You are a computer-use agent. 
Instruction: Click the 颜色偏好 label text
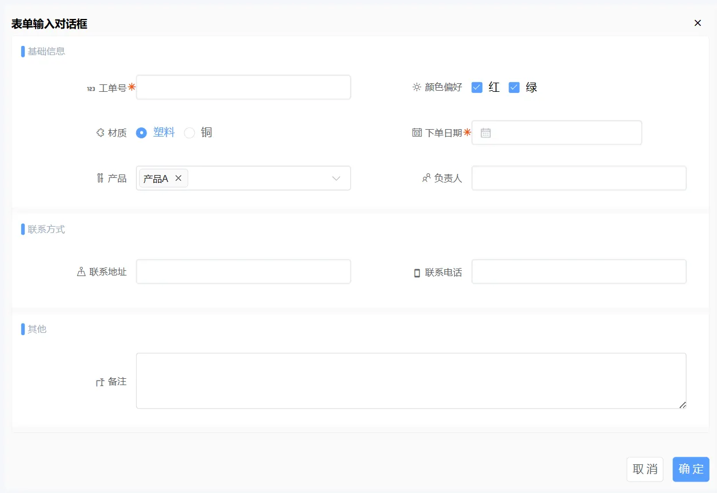[x=444, y=87]
